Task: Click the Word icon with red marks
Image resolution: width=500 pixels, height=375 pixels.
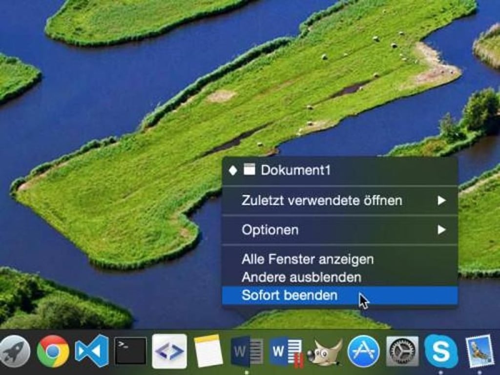Action: click(x=286, y=351)
